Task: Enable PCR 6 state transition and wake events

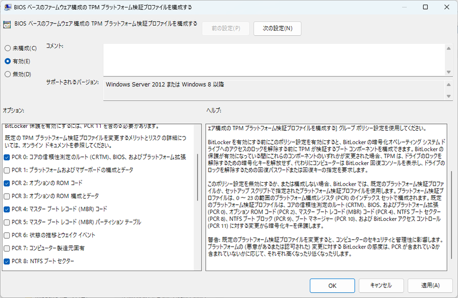Action: click(7, 235)
